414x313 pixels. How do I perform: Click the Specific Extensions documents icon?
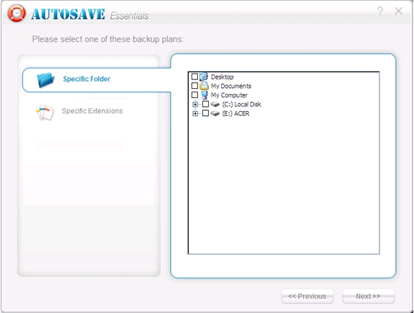pyautogui.click(x=45, y=112)
